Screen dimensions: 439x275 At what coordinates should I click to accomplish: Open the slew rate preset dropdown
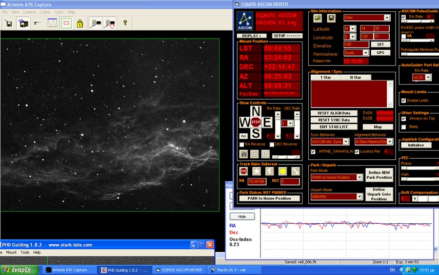click(290, 124)
